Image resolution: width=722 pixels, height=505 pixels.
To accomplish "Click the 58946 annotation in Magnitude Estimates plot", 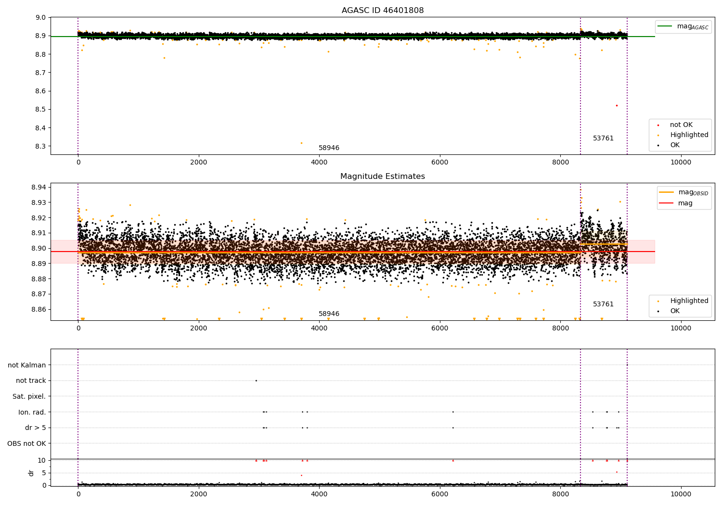I will coord(329,314).
